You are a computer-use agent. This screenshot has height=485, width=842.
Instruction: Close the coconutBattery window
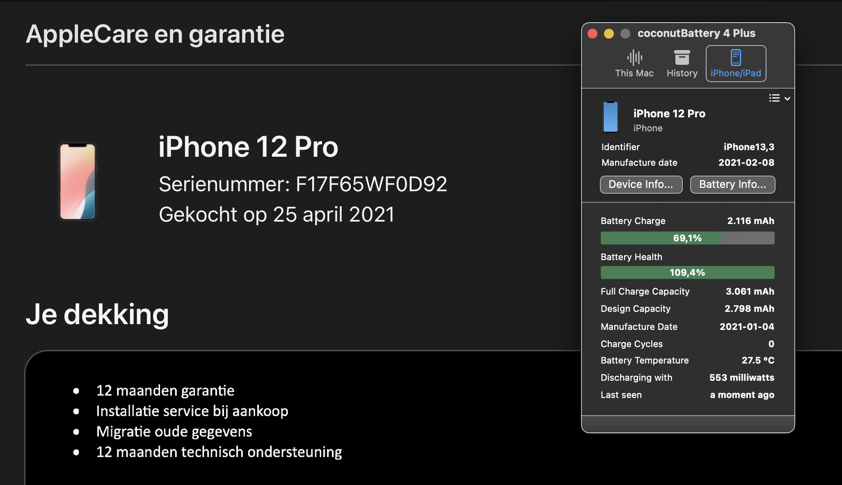[593, 34]
